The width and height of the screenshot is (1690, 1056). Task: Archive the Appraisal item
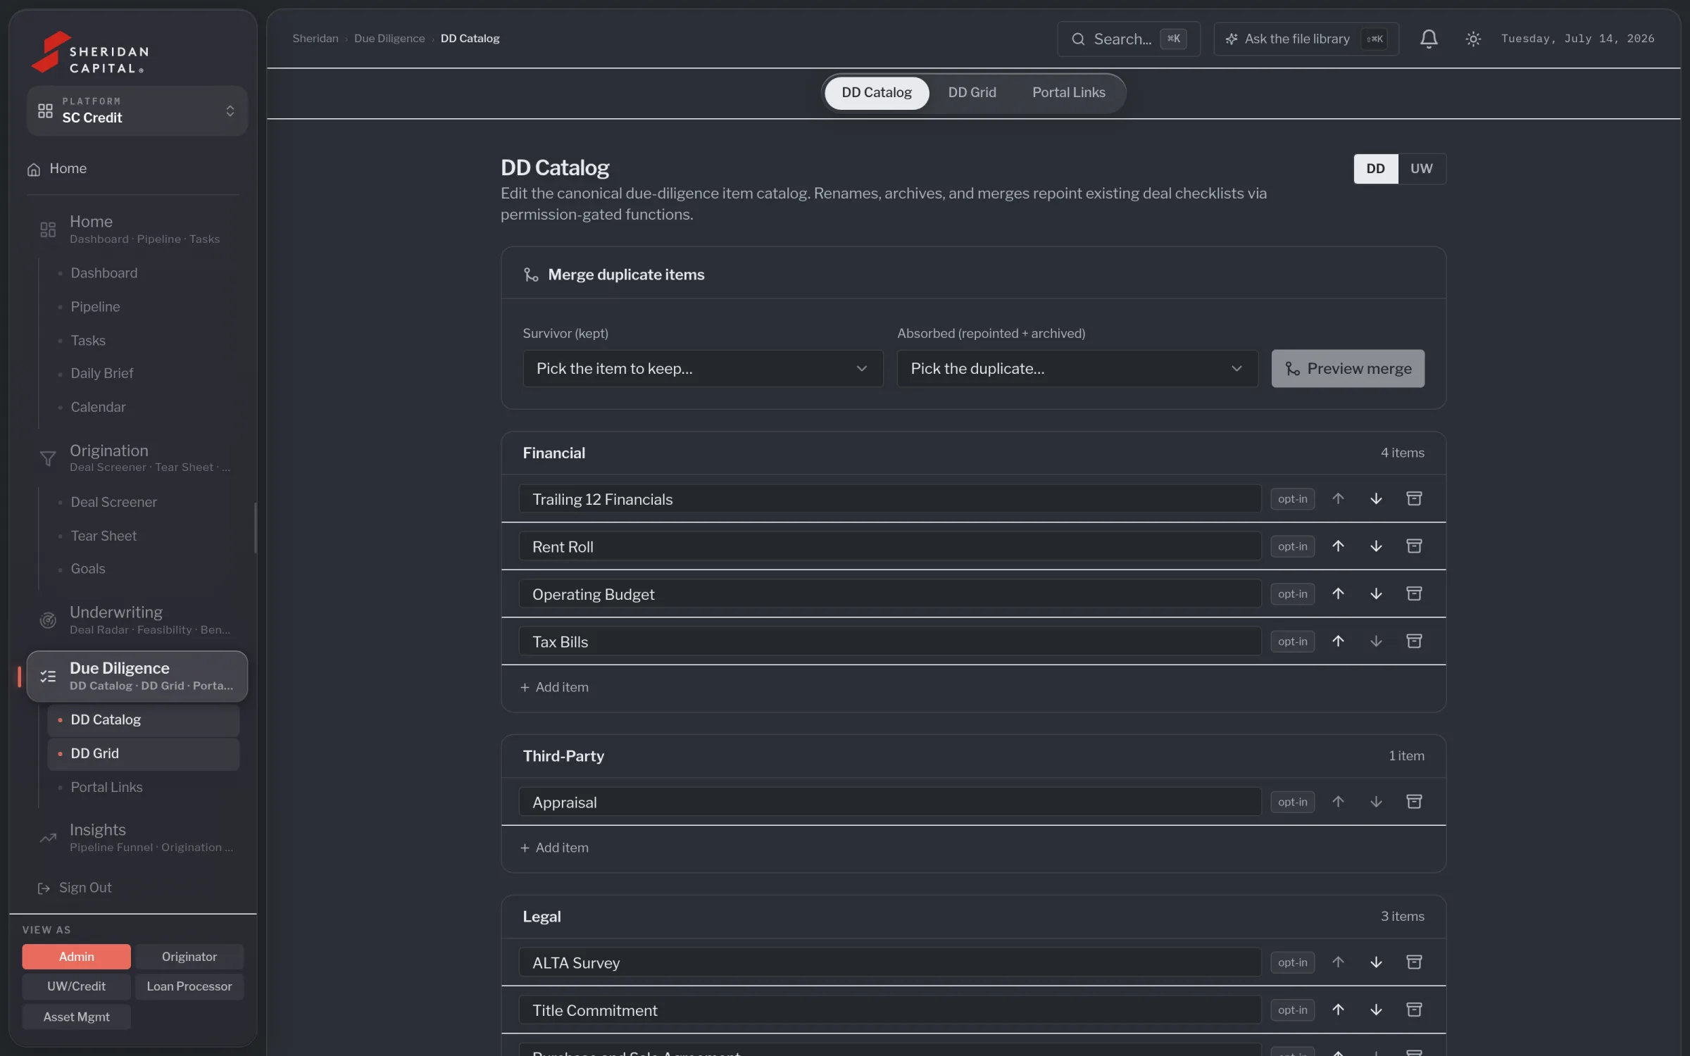[1413, 802]
